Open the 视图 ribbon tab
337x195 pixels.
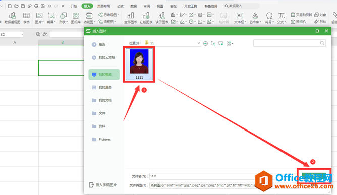tap(160, 6)
